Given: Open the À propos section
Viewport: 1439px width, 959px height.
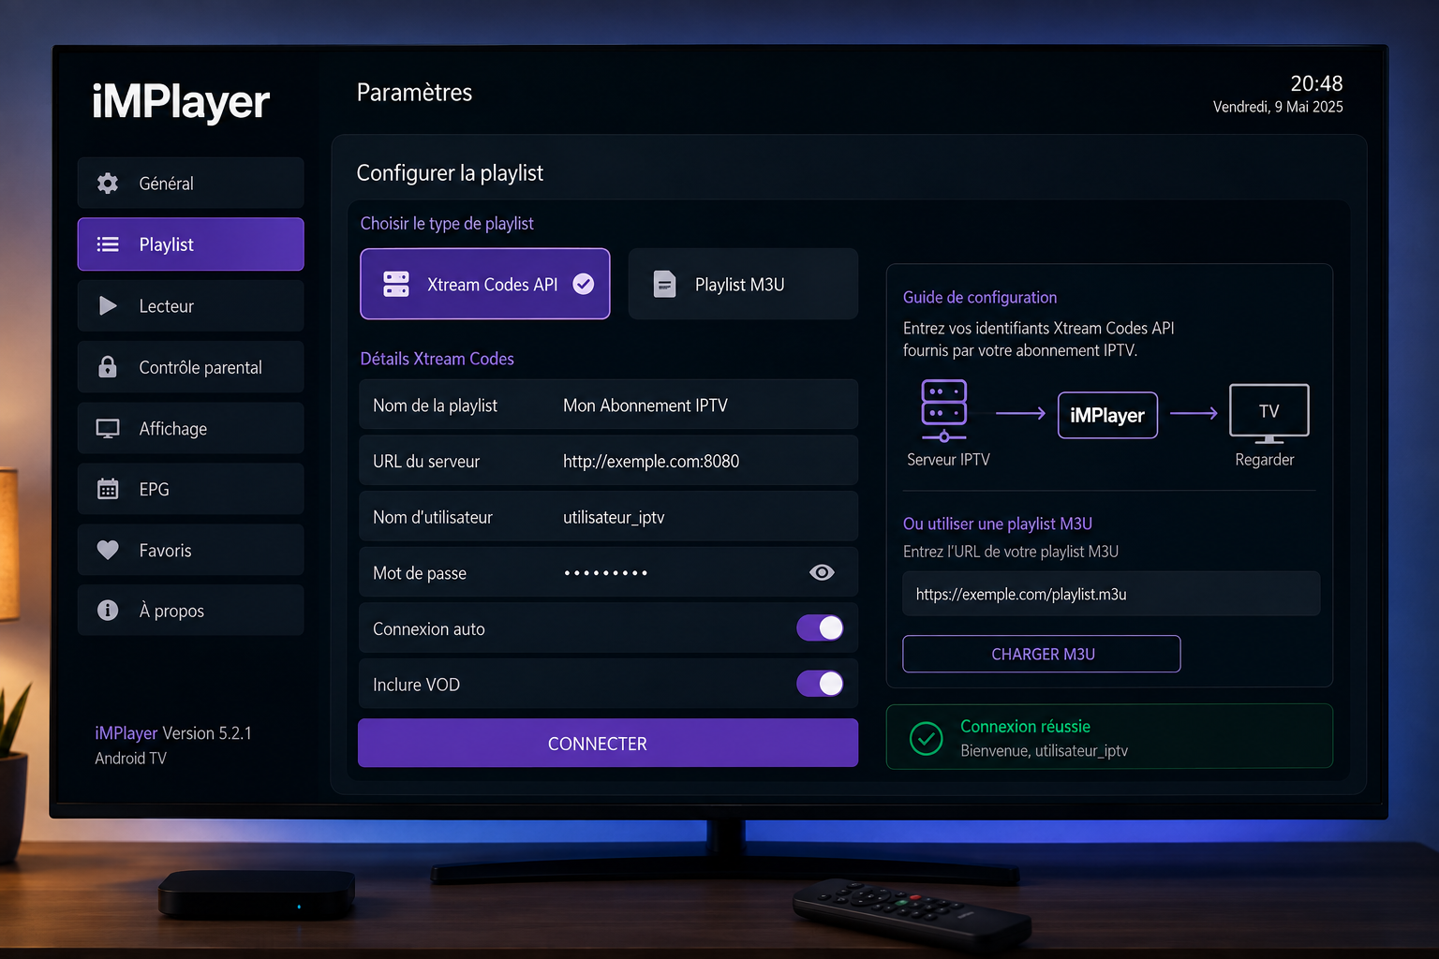Looking at the screenshot, I should (x=191, y=611).
